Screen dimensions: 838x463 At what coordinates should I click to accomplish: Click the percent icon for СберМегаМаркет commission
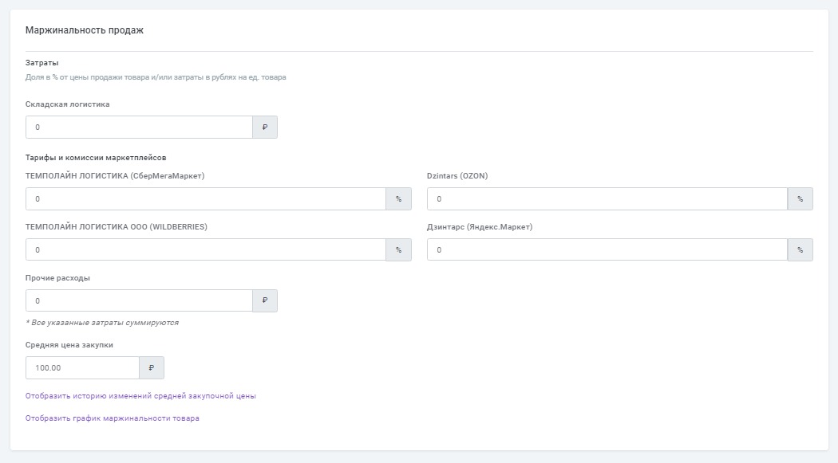pos(399,199)
